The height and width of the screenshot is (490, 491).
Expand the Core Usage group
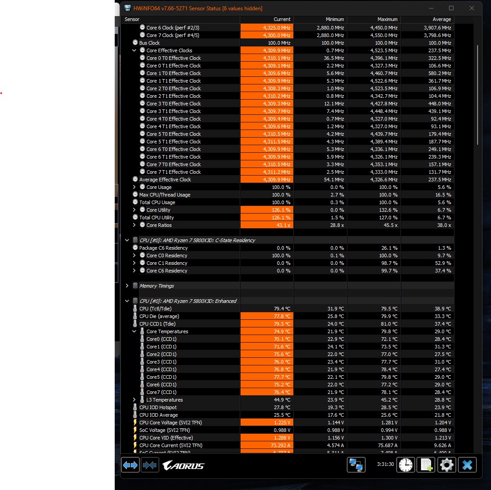[134, 187]
